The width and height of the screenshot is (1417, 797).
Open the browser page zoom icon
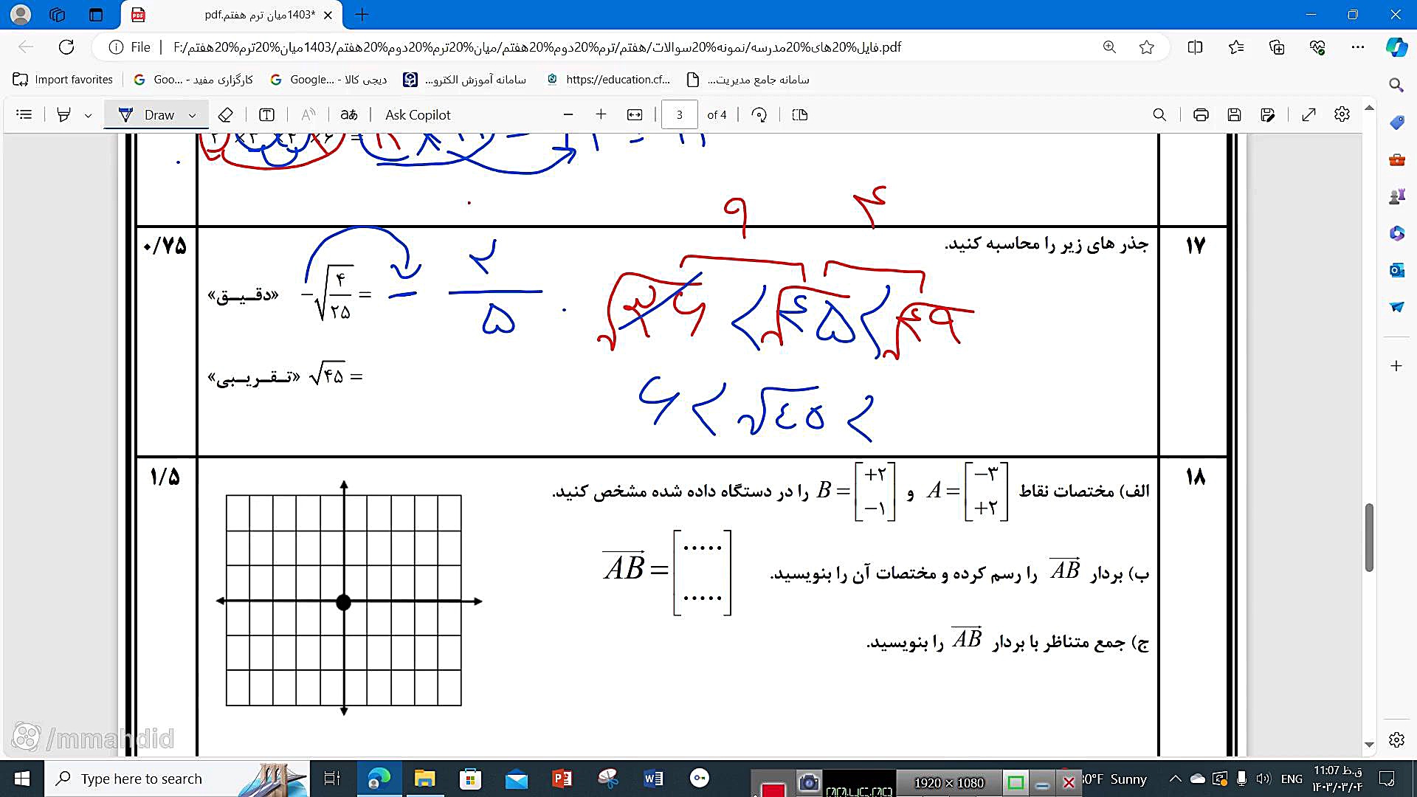(x=1109, y=47)
